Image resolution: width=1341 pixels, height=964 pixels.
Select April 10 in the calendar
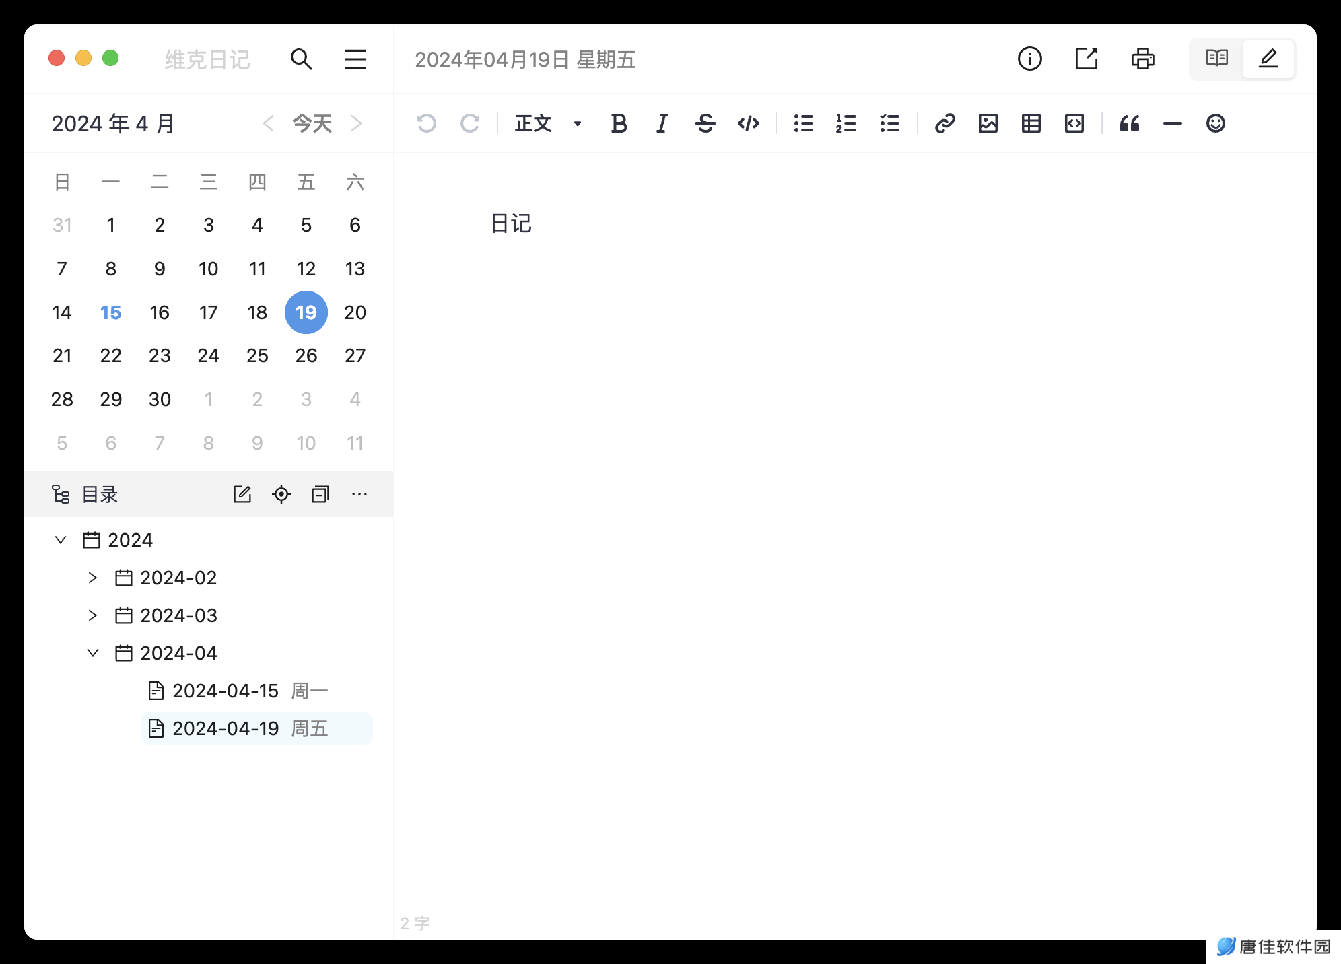coord(209,269)
